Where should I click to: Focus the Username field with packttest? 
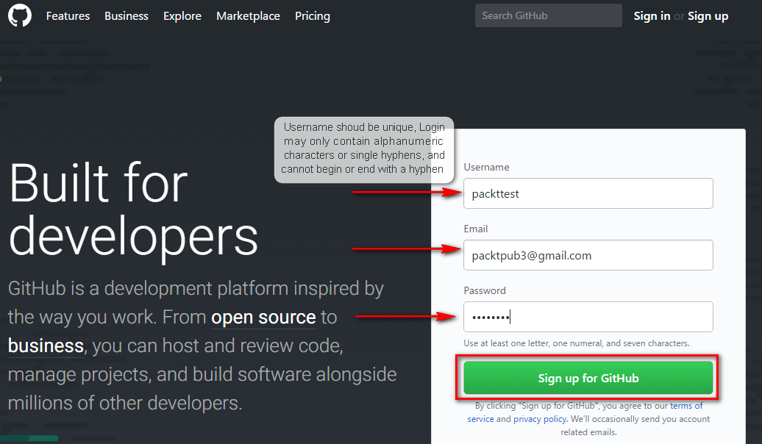point(588,193)
